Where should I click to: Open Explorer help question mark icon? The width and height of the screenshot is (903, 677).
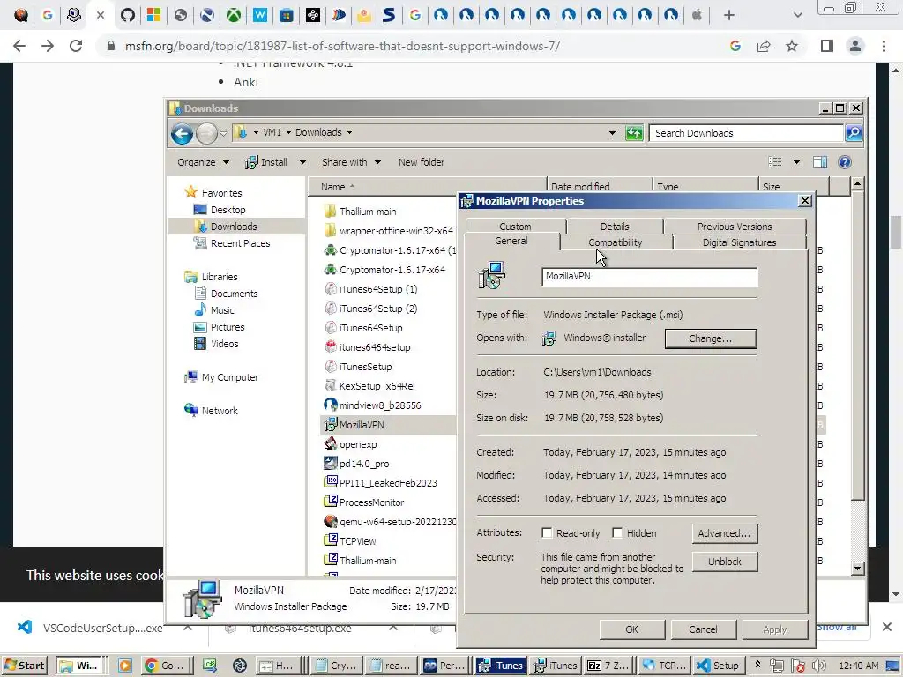pyautogui.click(x=844, y=162)
